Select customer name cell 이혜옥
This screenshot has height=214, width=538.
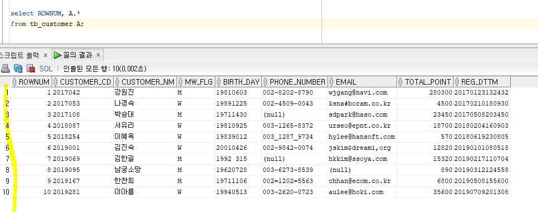145,137
